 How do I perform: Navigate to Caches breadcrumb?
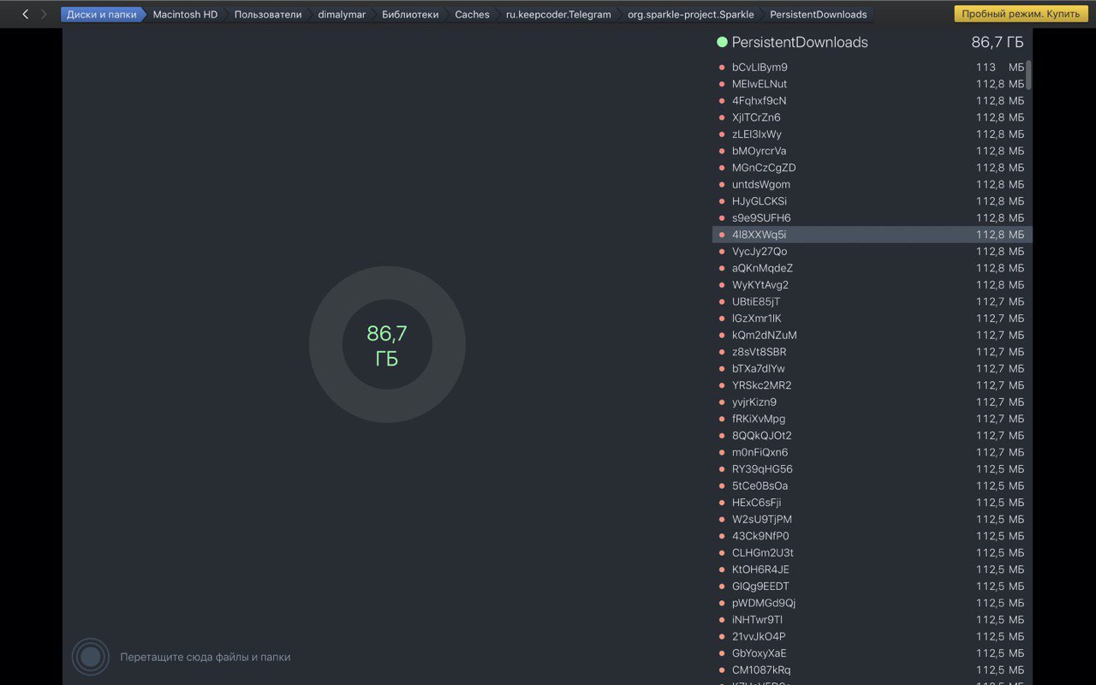[x=473, y=15]
